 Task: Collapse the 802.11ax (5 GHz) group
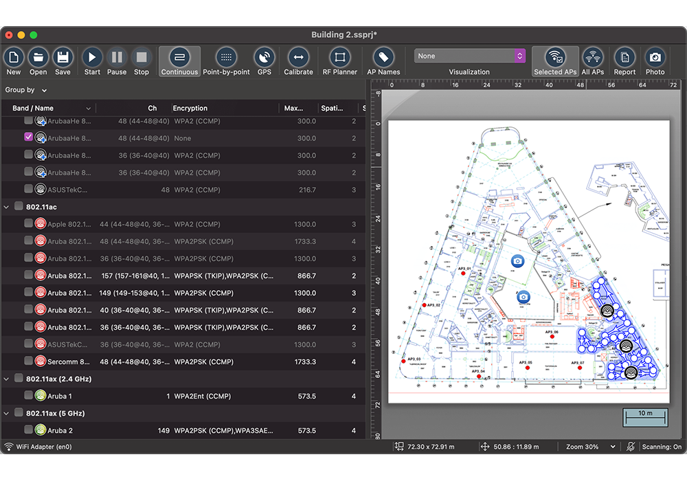pyautogui.click(x=7, y=413)
